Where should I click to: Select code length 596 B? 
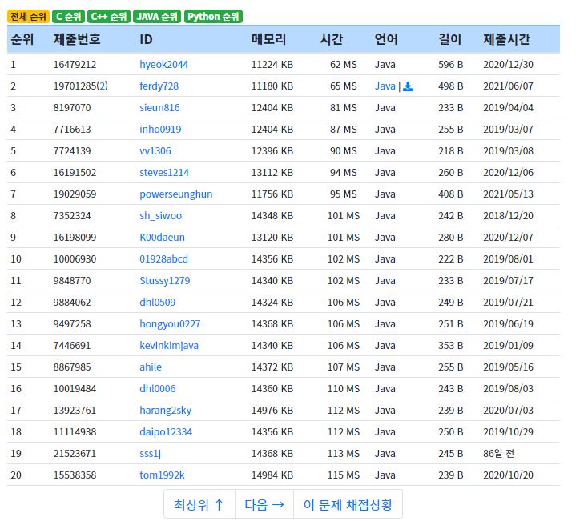click(451, 65)
